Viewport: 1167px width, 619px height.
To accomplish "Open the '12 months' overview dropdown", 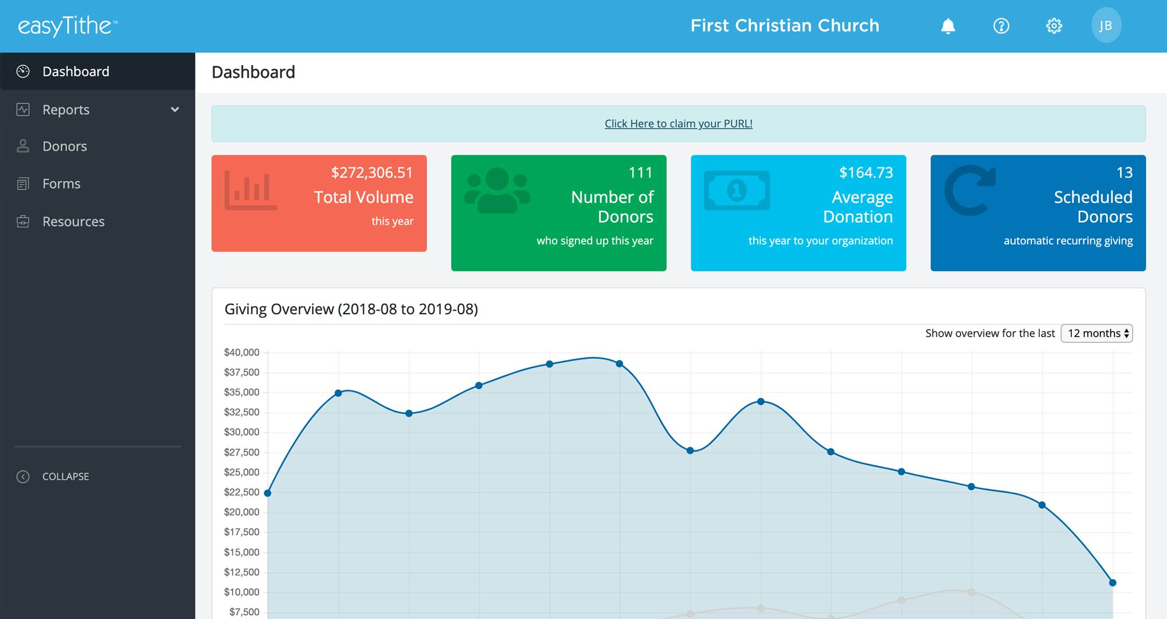I will tap(1096, 333).
